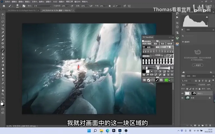Toggle the layer mask checkbox in TK7 panel
Image resolution: width=215 pixels, height=134 pixels.
[x=143, y=41]
